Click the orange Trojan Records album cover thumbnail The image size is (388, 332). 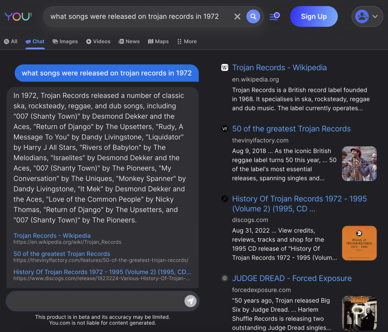point(359,243)
